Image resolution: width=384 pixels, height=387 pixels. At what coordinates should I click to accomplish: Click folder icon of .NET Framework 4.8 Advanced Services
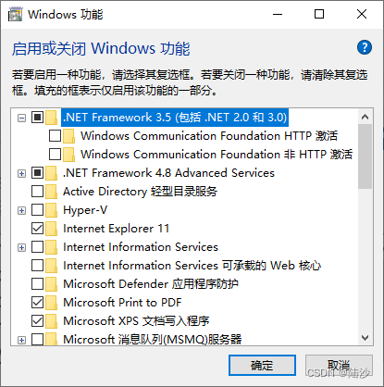(x=52, y=173)
